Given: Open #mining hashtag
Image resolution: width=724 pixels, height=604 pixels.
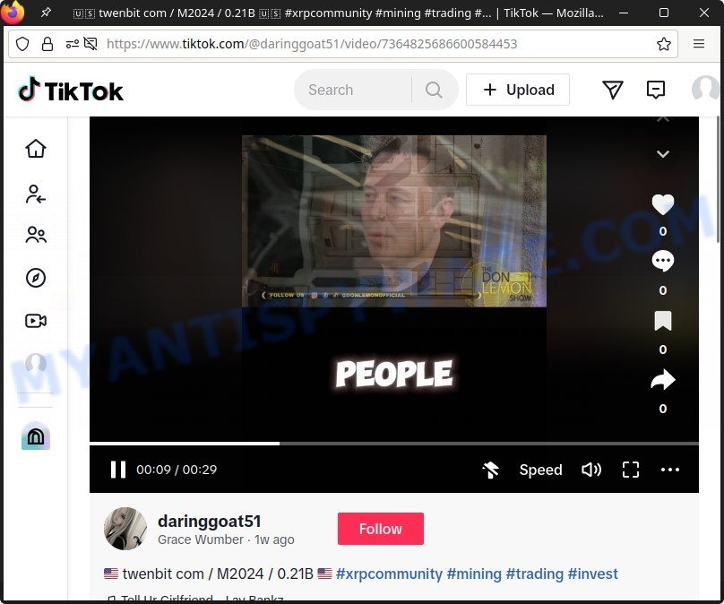Looking at the screenshot, I should [474, 574].
